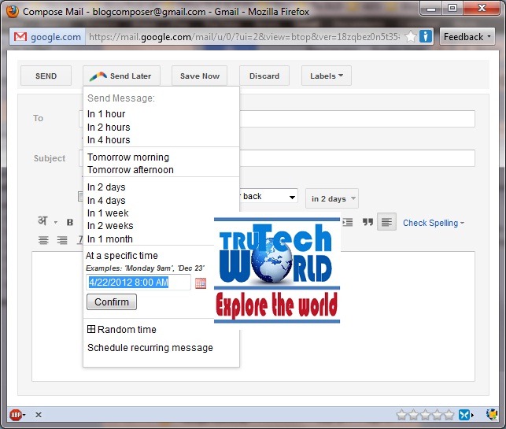
Task: Click the blue butterfly status bar icon
Action: click(x=464, y=415)
